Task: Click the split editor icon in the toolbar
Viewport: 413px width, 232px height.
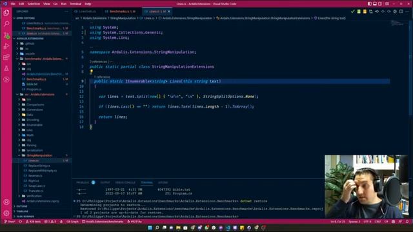Action: point(401,12)
